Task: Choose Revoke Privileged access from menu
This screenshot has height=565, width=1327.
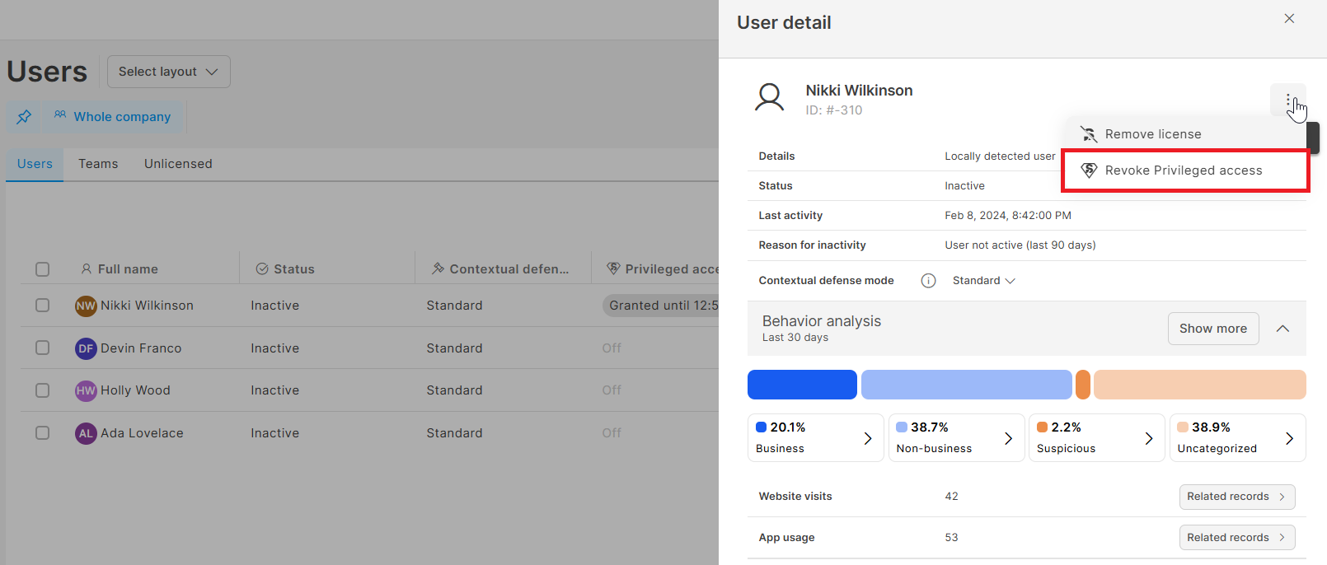Action: coord(1183,170)
